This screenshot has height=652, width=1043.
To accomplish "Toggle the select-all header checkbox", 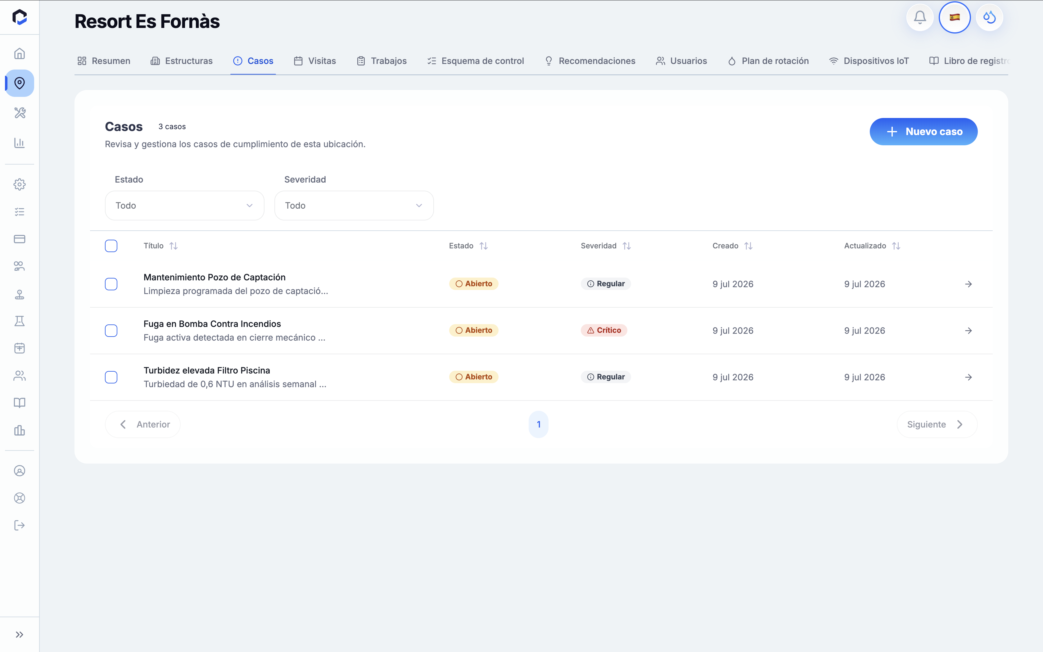I will [x=111, y=246].
